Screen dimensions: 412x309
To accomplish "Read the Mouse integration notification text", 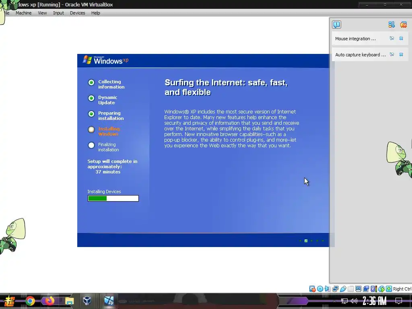I will tap(355, 39).
